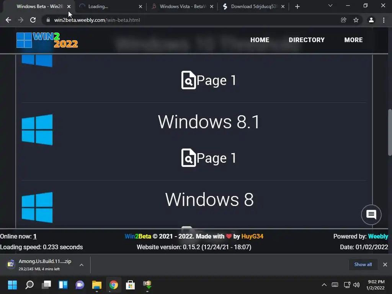392x294 pixels.
Task: Click Show all downloads
Action: point(363,265)
